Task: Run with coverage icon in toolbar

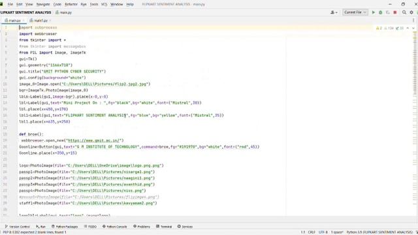Action: click(387, 12)
